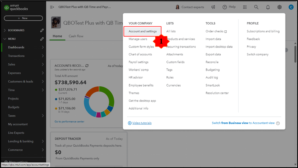Collapse the Menu section

(x=5, y=39)
